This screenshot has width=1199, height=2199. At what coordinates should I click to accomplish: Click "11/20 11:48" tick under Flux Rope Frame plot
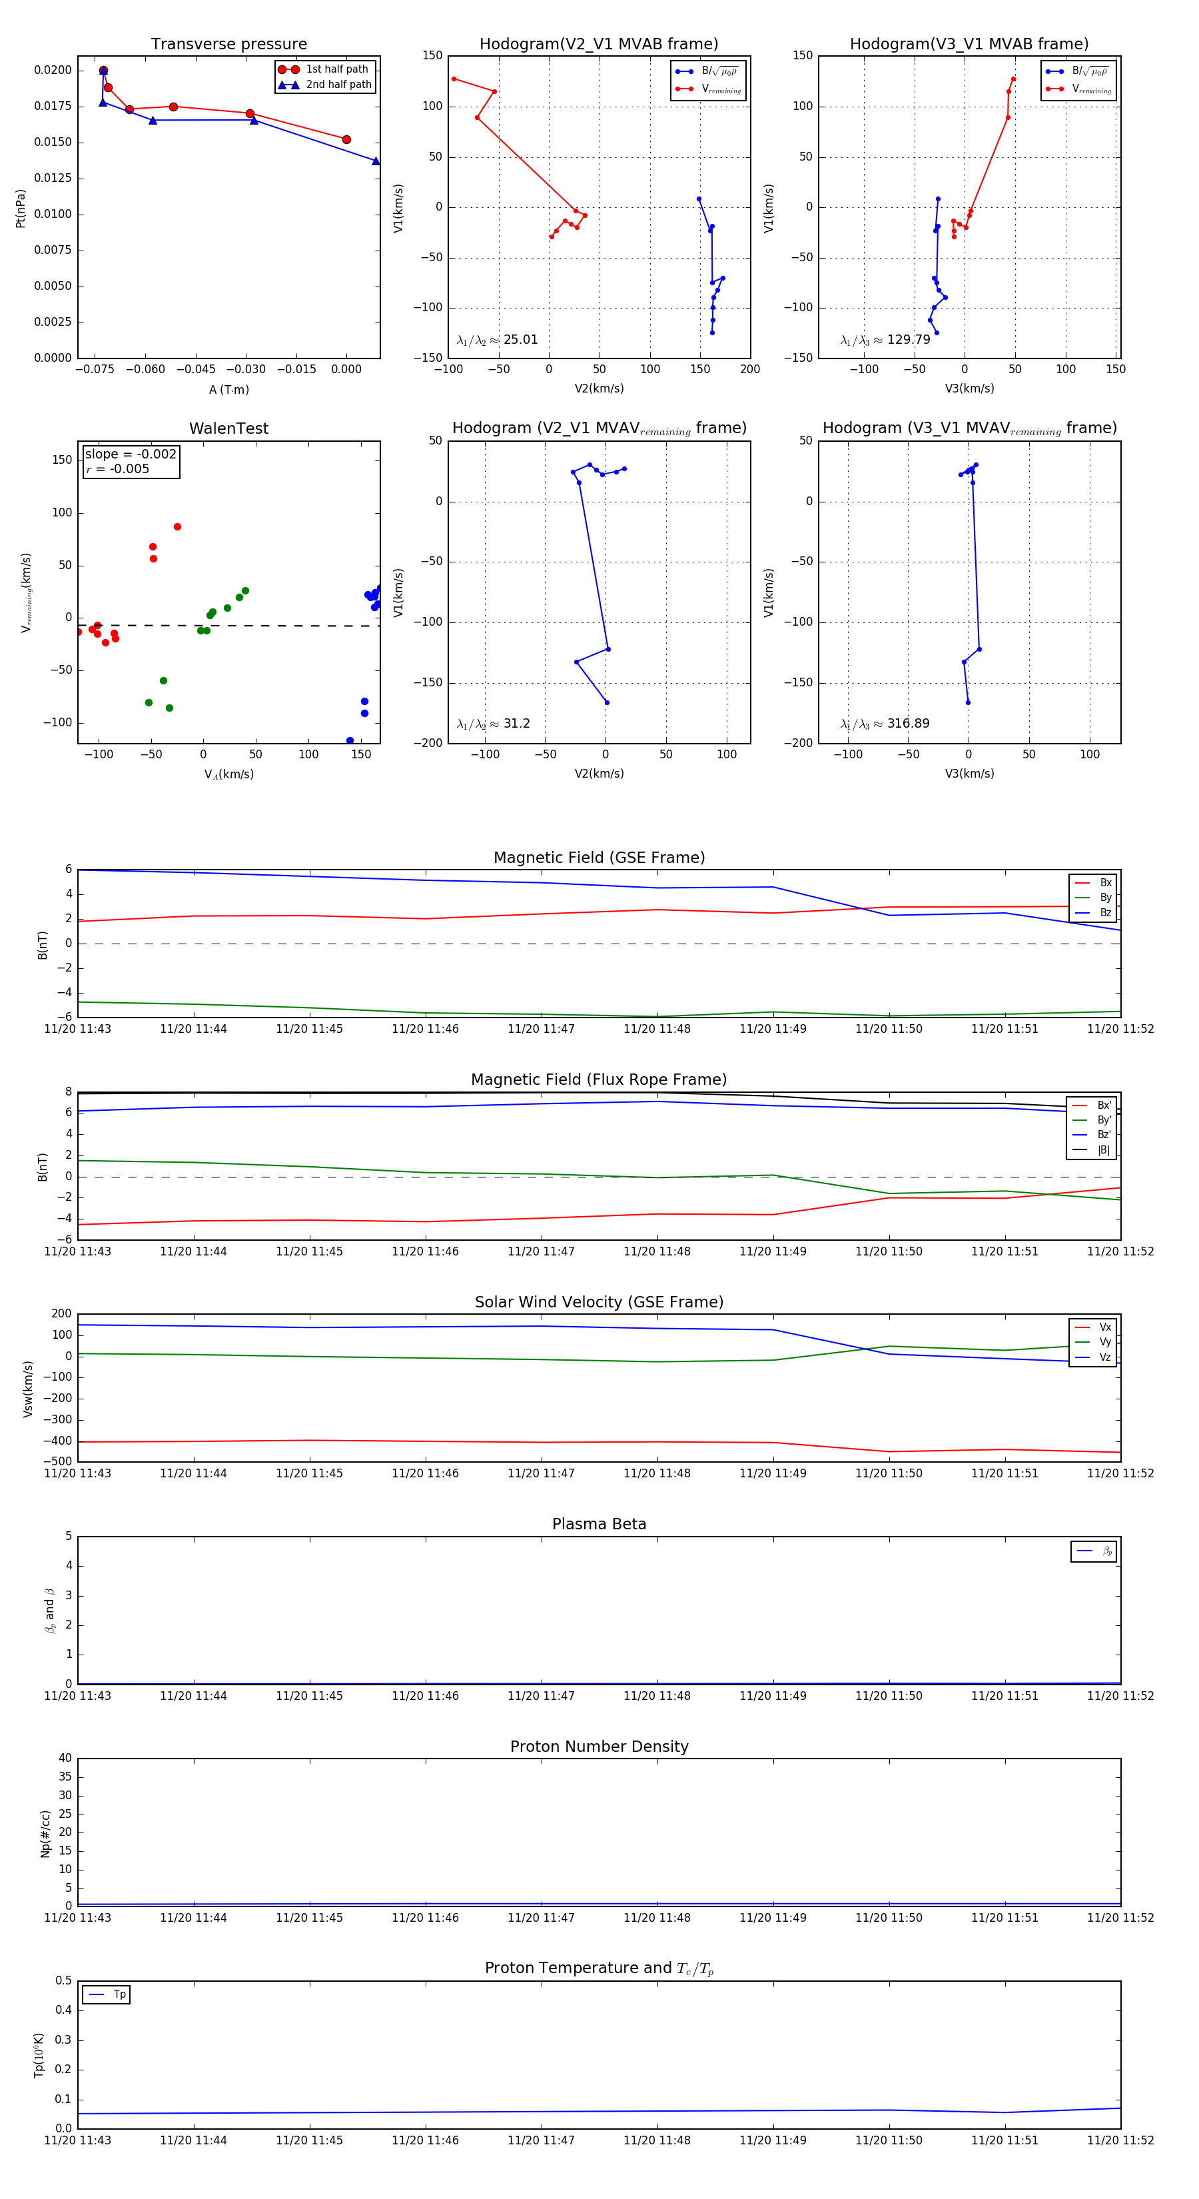(x=657, y=1251)
